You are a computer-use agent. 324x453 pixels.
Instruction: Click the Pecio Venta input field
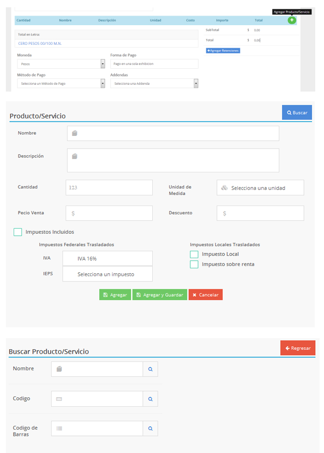click(x=109, y=213)
